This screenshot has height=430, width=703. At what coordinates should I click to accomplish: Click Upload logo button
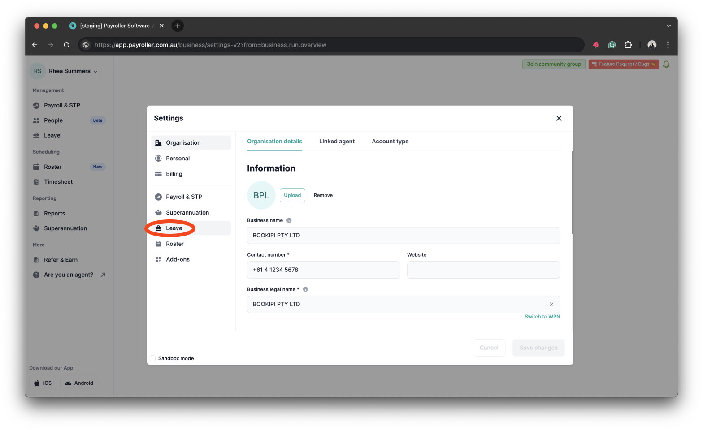point(292,195)
